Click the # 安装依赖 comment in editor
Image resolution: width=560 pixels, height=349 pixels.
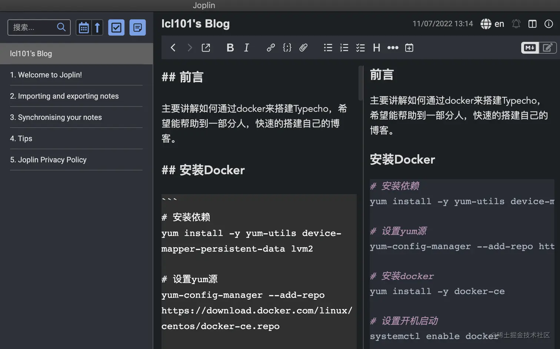[x=186, y=217]
